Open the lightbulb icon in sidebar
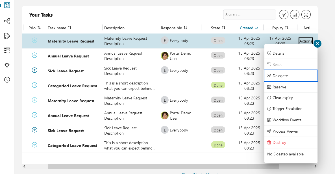This screenshot has width=335, height=174. [7, 65]
